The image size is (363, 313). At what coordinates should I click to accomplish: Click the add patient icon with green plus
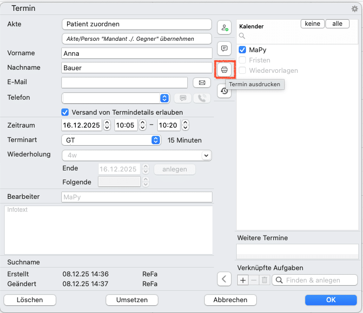224,27
